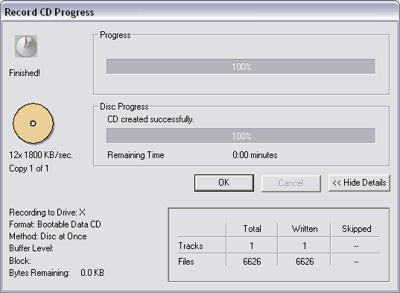Click the "0.0 KB" bytes value
Image resolution: width=400 pixels, height=293 pixels.
click(92, 273)
